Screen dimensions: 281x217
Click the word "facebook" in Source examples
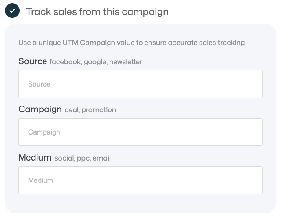(65, 62)
